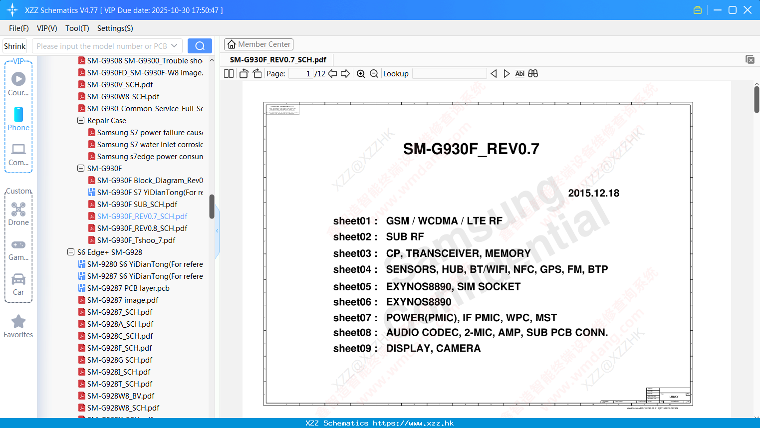Select the SM-G930F_REV0.7_SCH.pdf tree item

tap(138, 216)
